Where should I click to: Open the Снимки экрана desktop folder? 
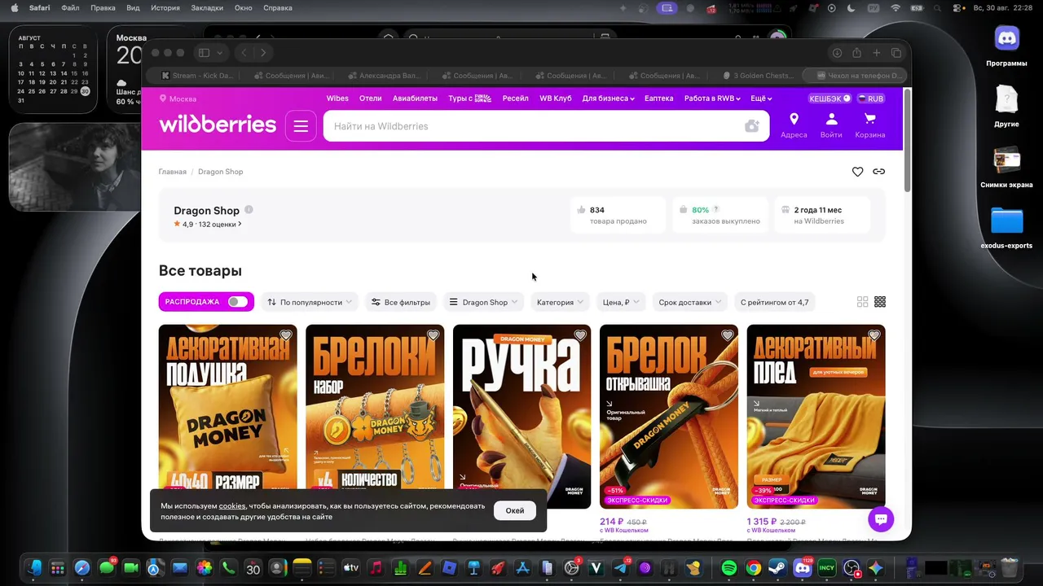click(1006, 168)
